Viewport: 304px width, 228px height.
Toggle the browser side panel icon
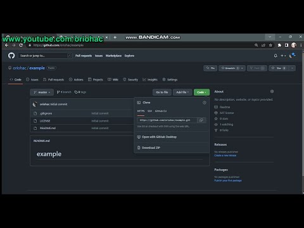click(x=286, y=45)
